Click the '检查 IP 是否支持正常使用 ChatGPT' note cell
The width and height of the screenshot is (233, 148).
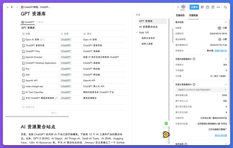(x=101, y=57)
